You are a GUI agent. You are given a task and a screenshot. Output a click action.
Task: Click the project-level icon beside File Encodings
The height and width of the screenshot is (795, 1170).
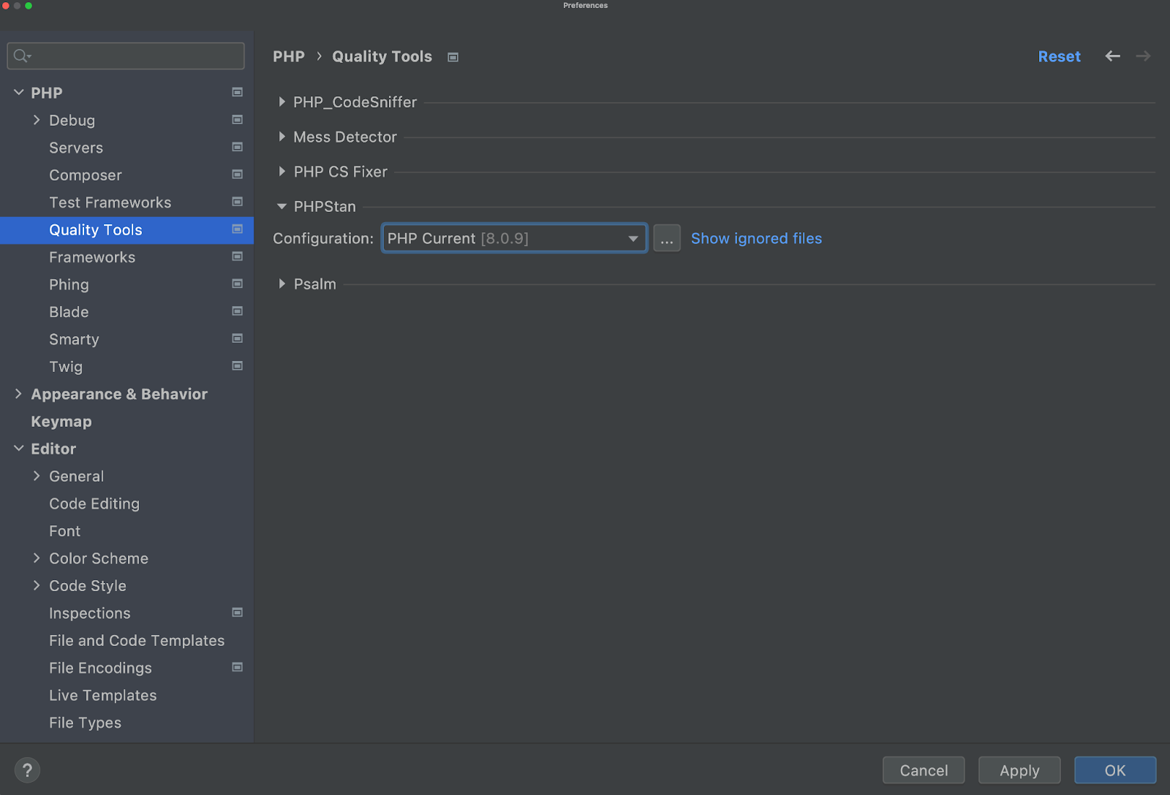tap(238, 667)
